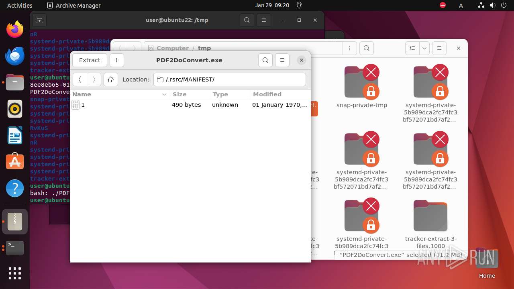Viewport: 514px width, 289px height.
Task: Close the PDF2DoConvert.exe archive window
Action: point(301,60)
